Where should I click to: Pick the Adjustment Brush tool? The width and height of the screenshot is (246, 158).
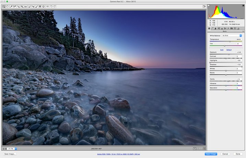(x=37, y=6)
